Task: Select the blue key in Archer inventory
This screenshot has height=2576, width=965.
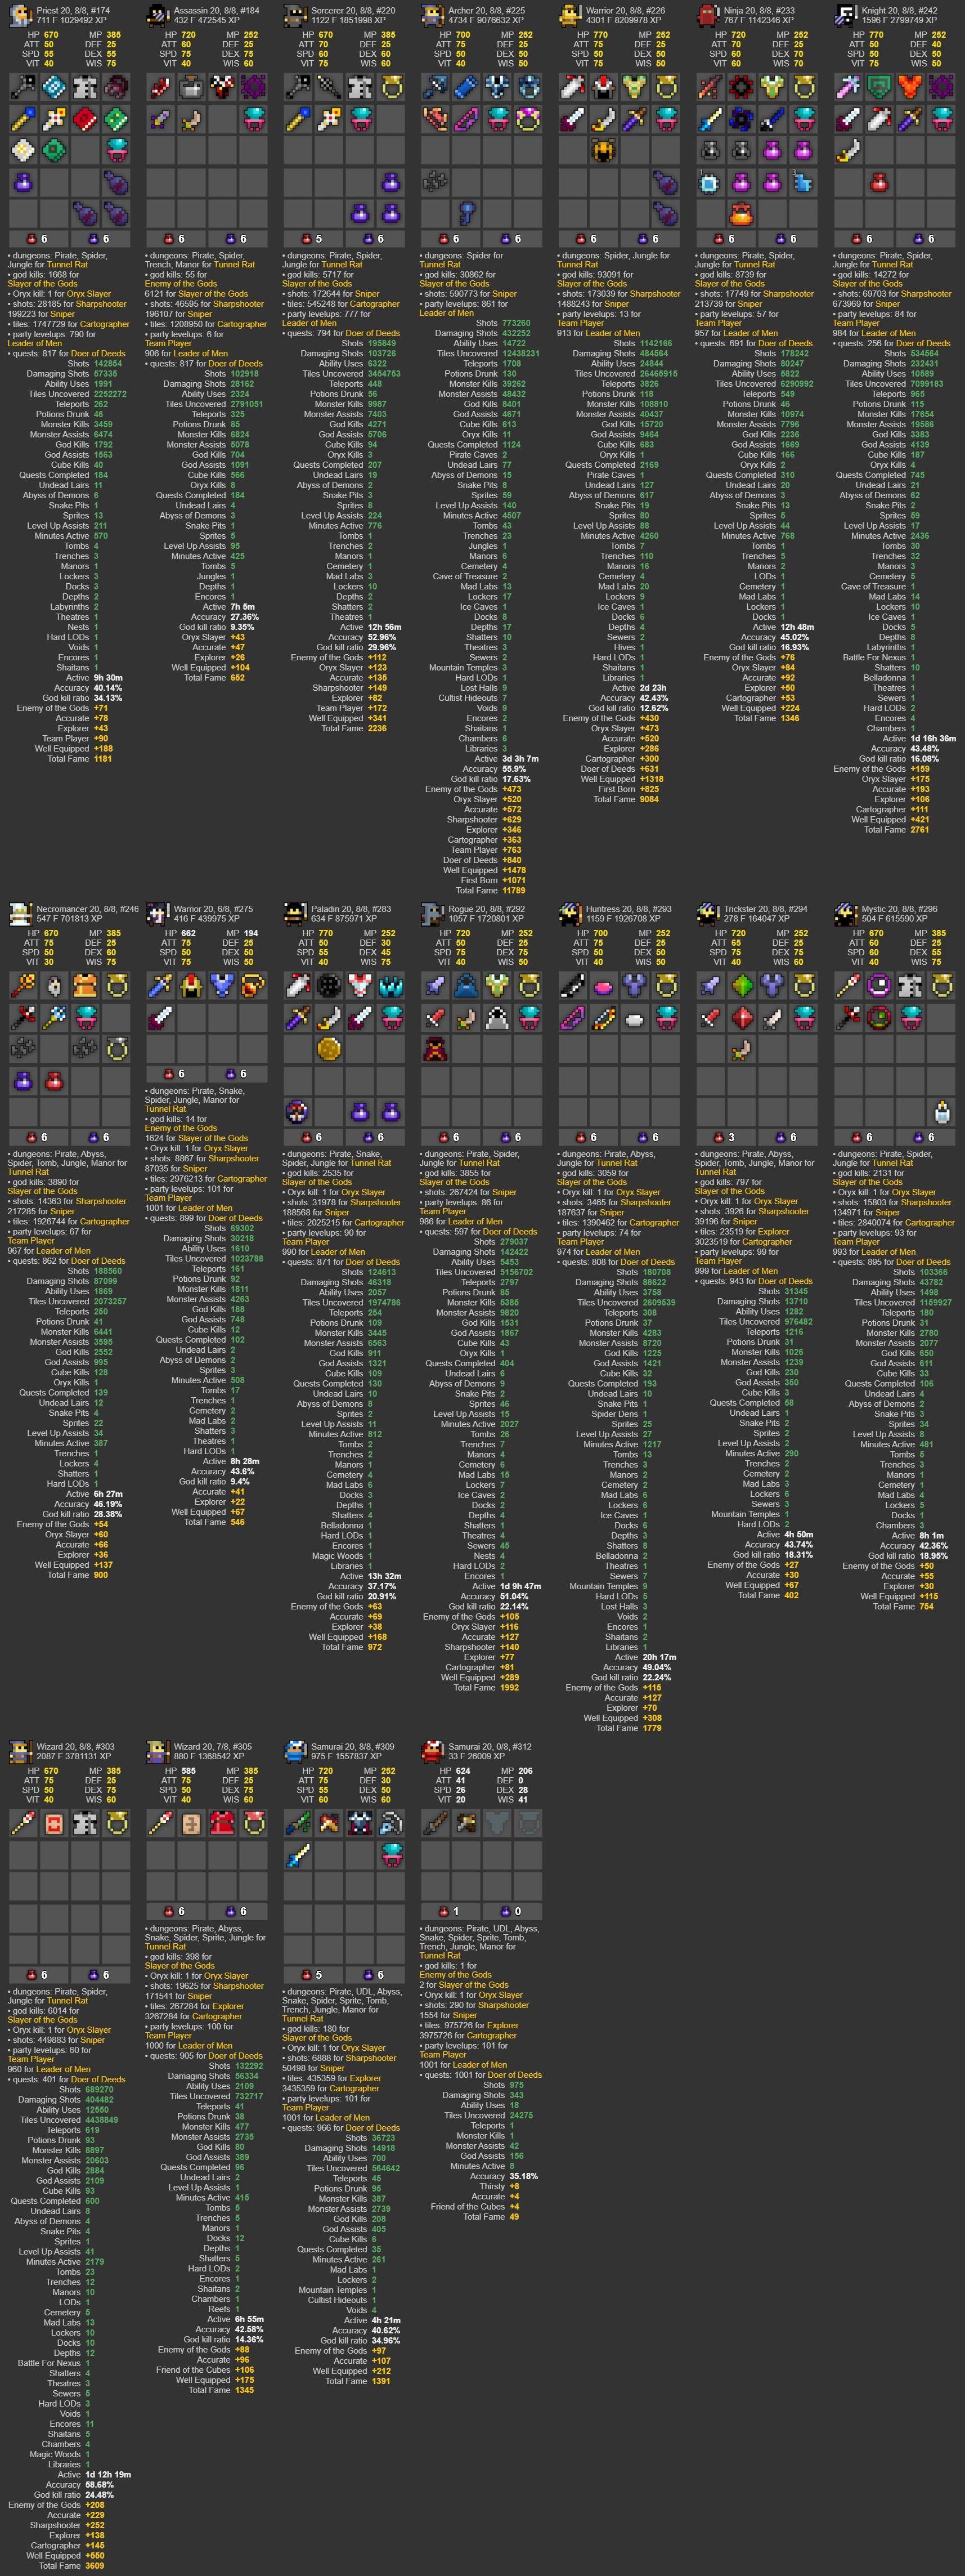Action: 467,213
